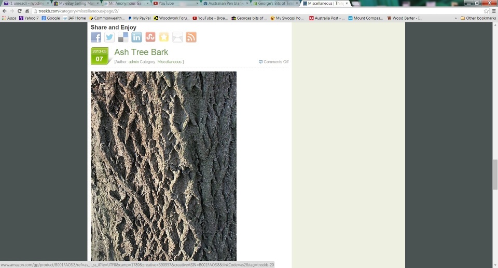Click the Twitter share icon
Image resolution: width=498 pixels, height=268 pixels.
109,37
